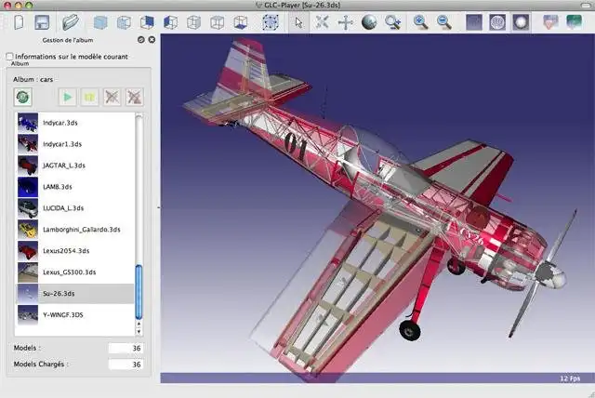This screenshot has height=398, width=595.
Task: Open a model file with folder icon
Action: pyautogui.click(x=71, y=22)
